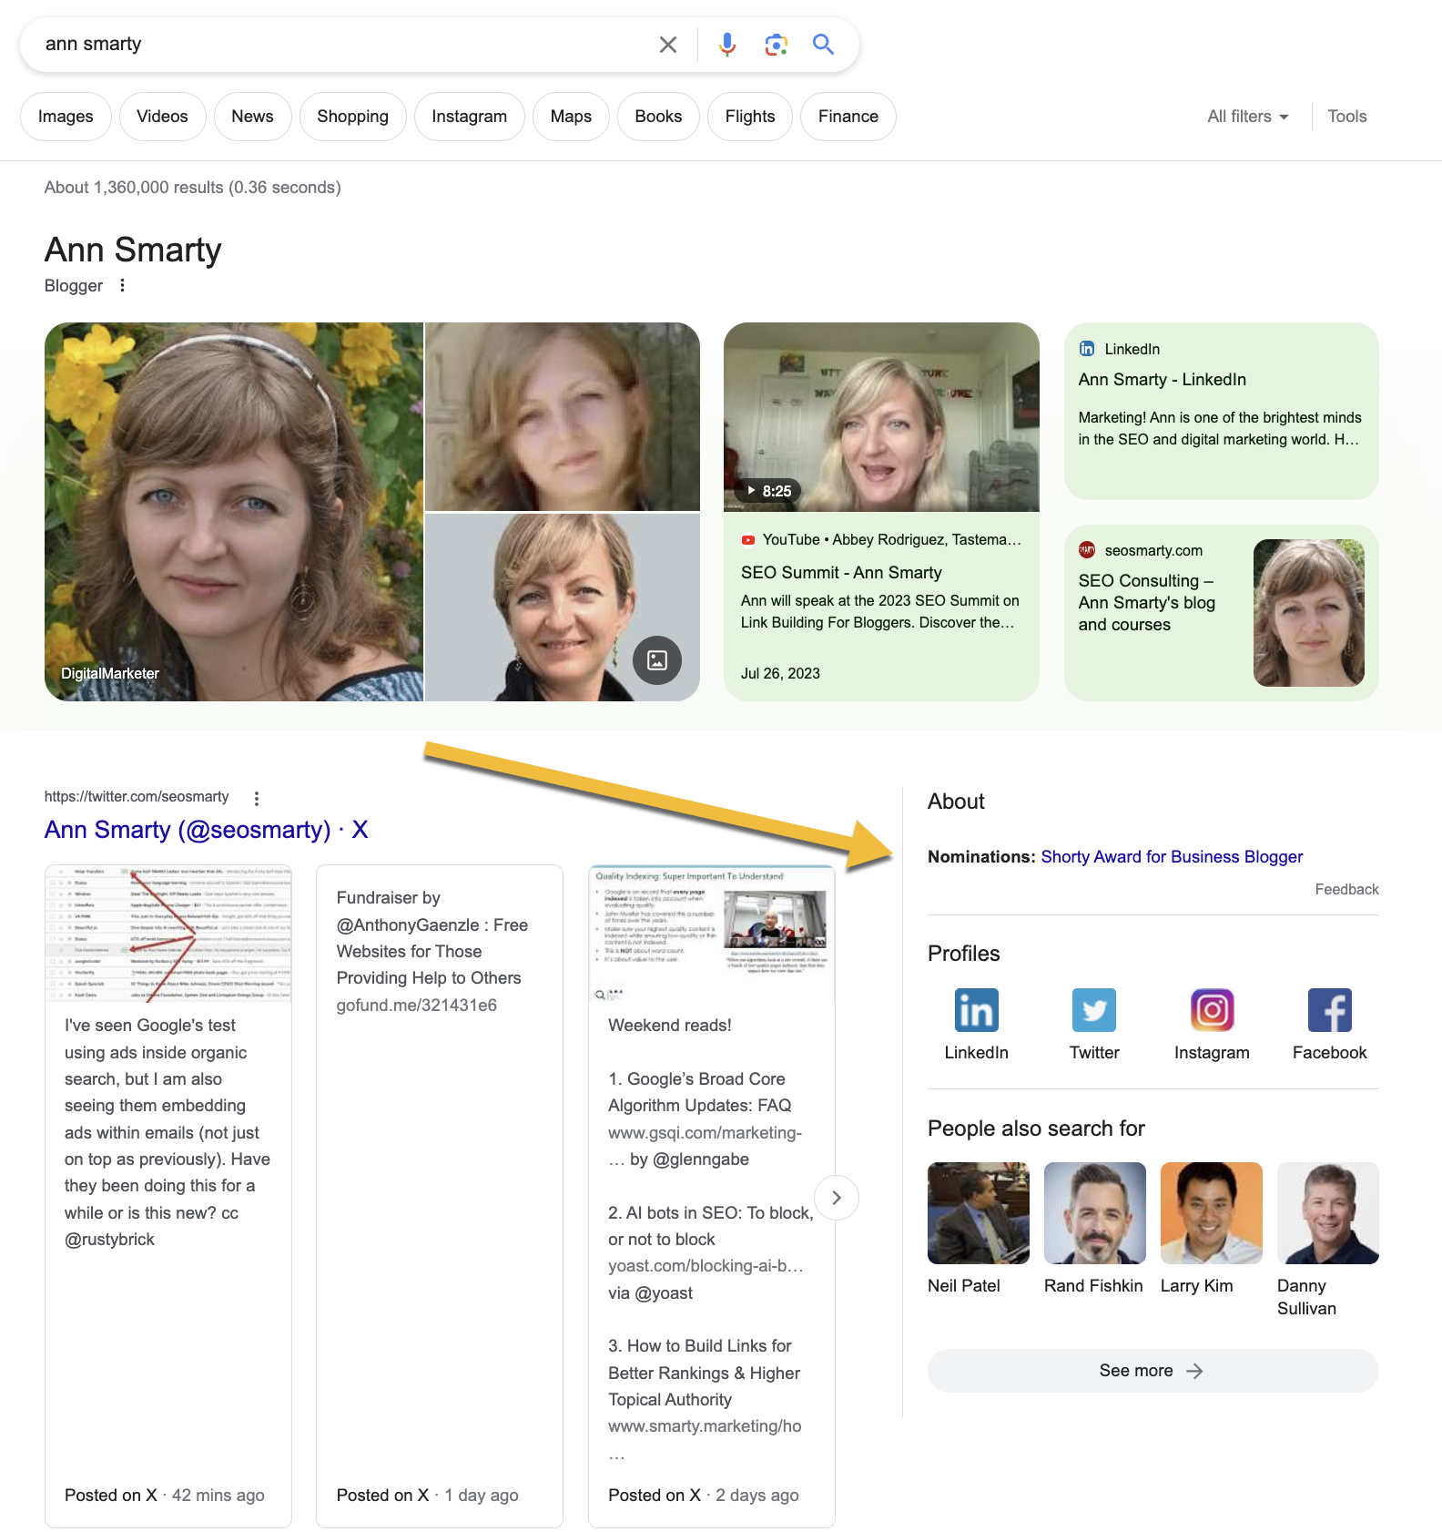Clear the search box with the X icon
This screenshot has height=1532, width=1442.
[667, 45]
